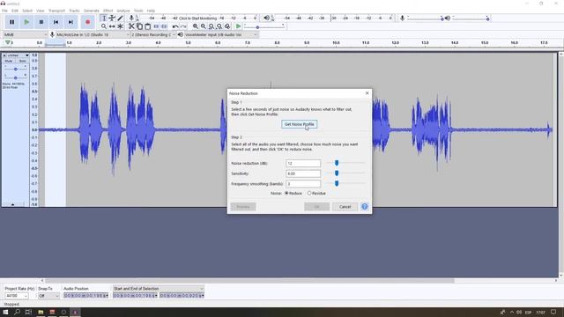The height and width of the screenshot is (317, 564).
Task: Toggle zoom with the zoom toggle icon
Action: (x=227, y=26)
